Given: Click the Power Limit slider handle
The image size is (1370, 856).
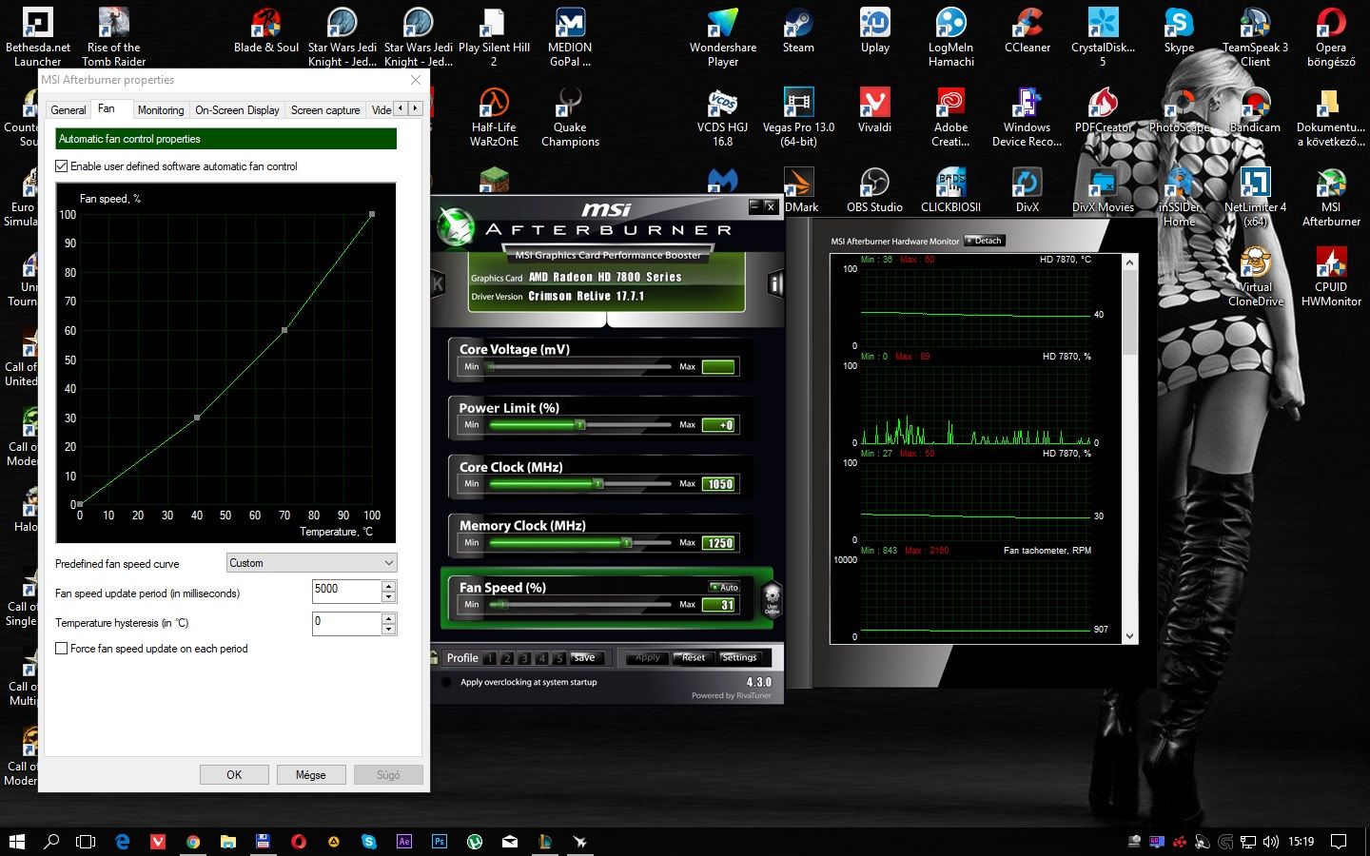Looking at the screenshot, I should [579, 424].
